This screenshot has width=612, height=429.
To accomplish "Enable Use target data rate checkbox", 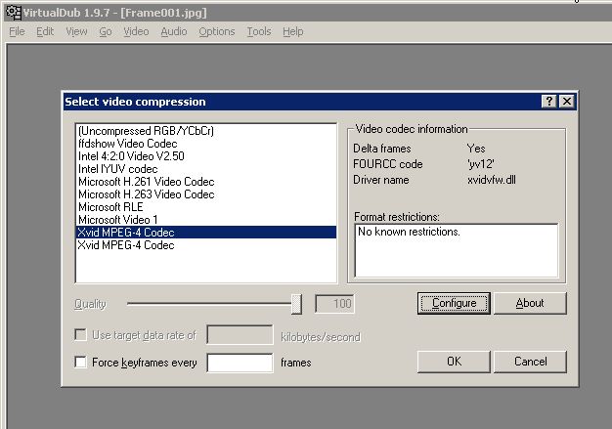I will [x=80, y=334].
